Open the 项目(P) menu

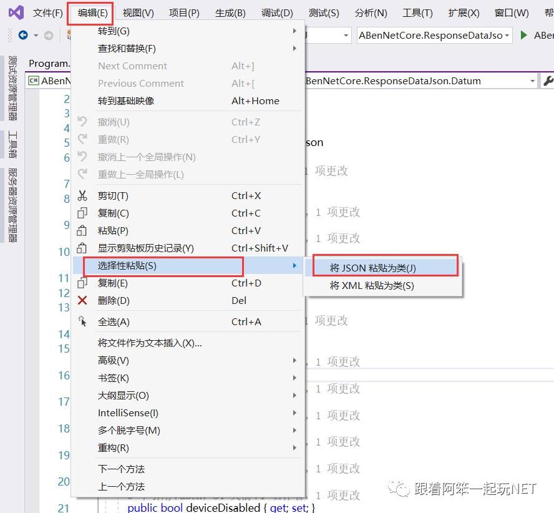click(184, 13)
